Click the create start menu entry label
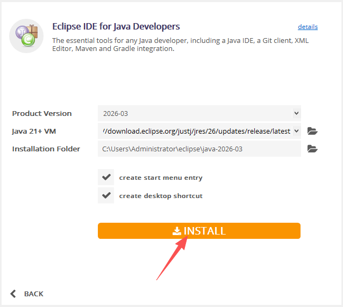The image size is (343, 307). [161, 178]
